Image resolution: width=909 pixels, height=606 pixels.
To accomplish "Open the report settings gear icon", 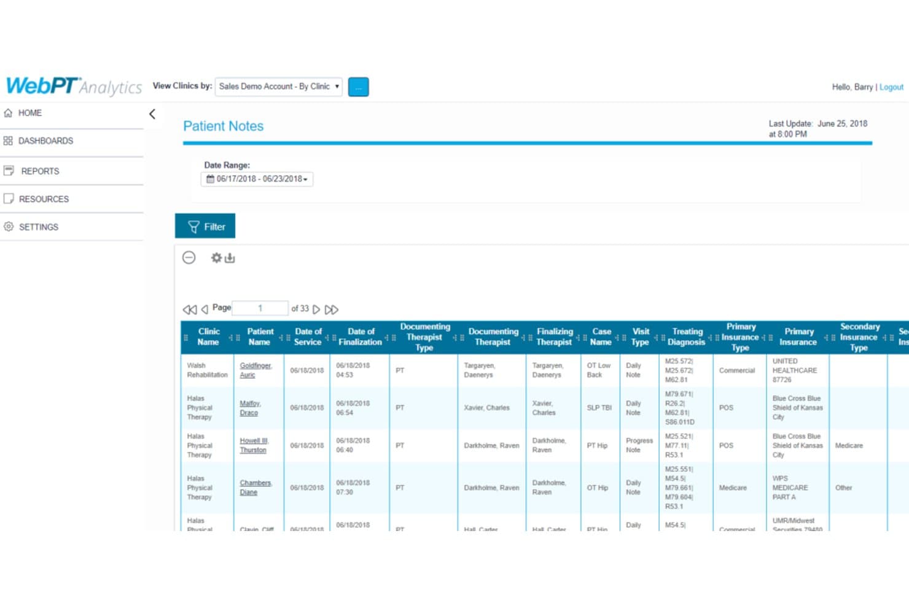I will 216,258.
